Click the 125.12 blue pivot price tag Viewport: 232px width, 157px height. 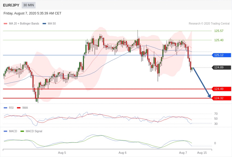click(221, 55)
